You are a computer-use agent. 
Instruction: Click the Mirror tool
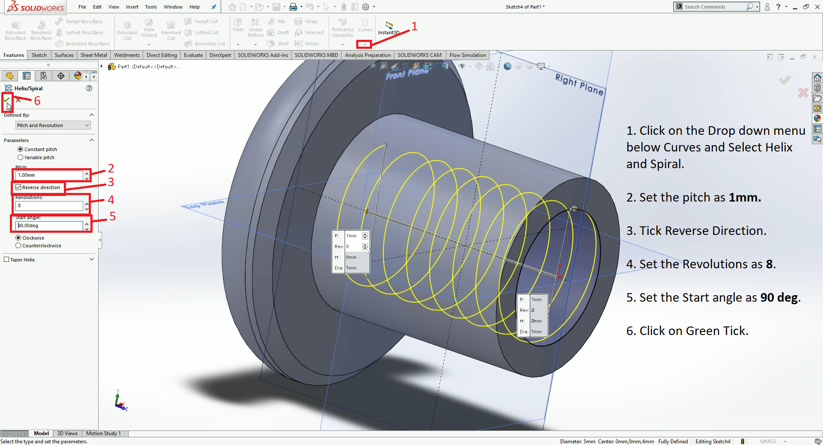(307, 44)
